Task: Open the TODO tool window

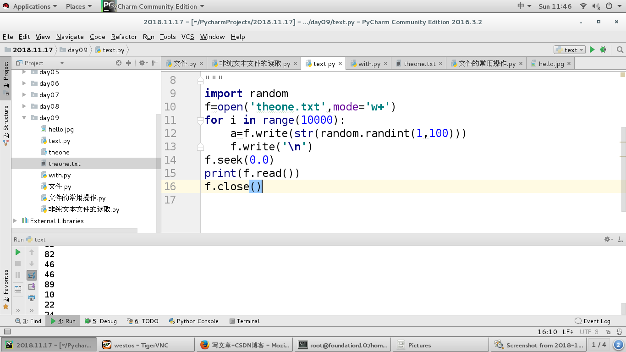Action: click(143, 321)
